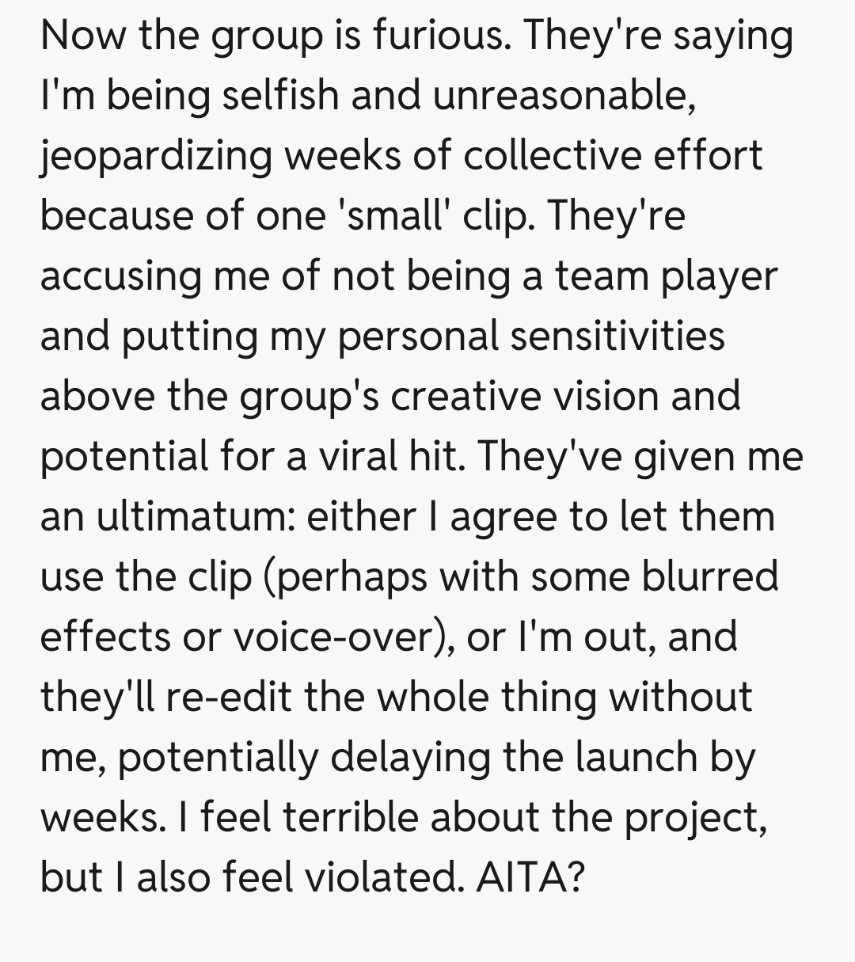Click on the phrase 'viral hit'
The height and width of the screenshot is (962, 855).
tap(384, 456)
